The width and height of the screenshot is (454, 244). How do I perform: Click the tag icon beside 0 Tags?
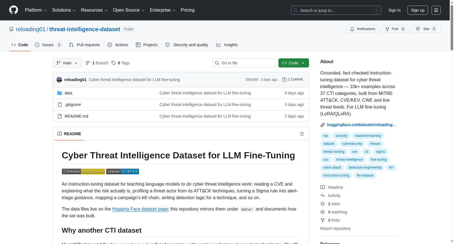113,63
